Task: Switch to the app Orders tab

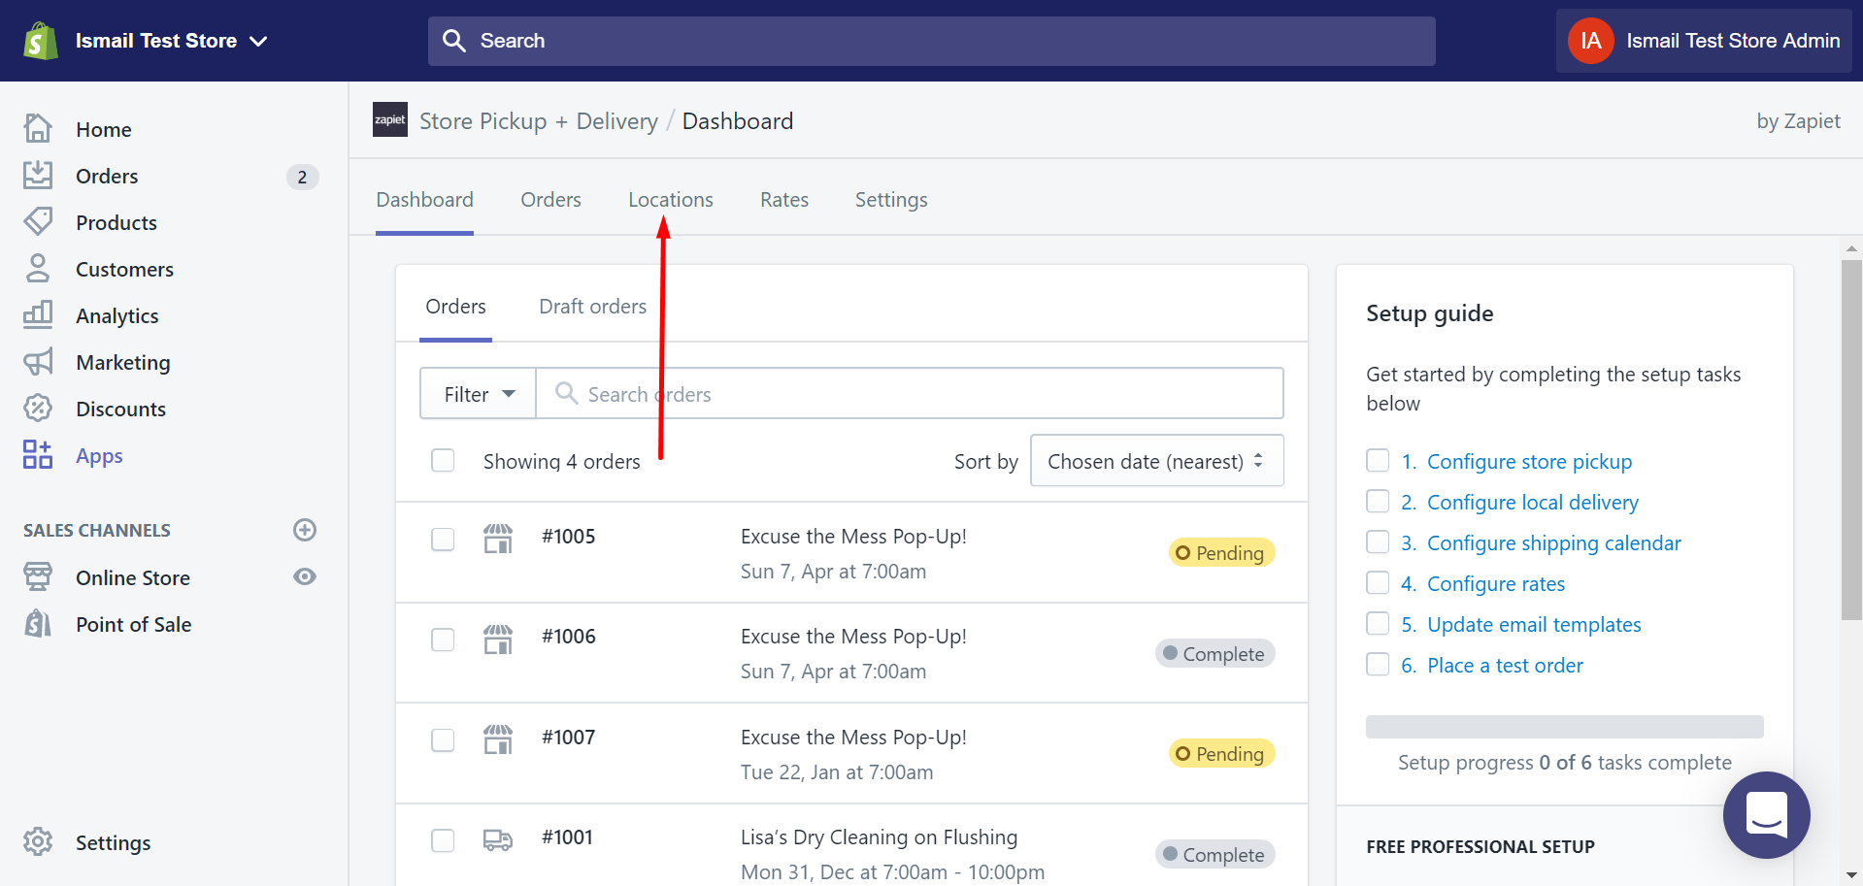Action: (550, 200)
